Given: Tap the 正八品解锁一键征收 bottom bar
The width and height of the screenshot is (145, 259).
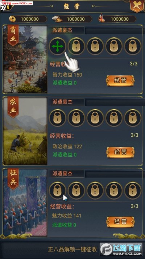Looking at the screenshot, I should coord(72,249).
